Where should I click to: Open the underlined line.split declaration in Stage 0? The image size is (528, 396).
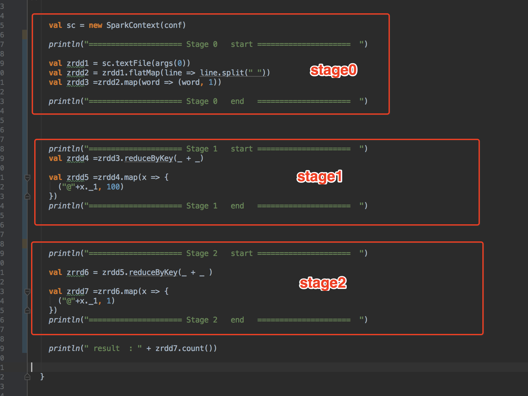coord(234,73)
